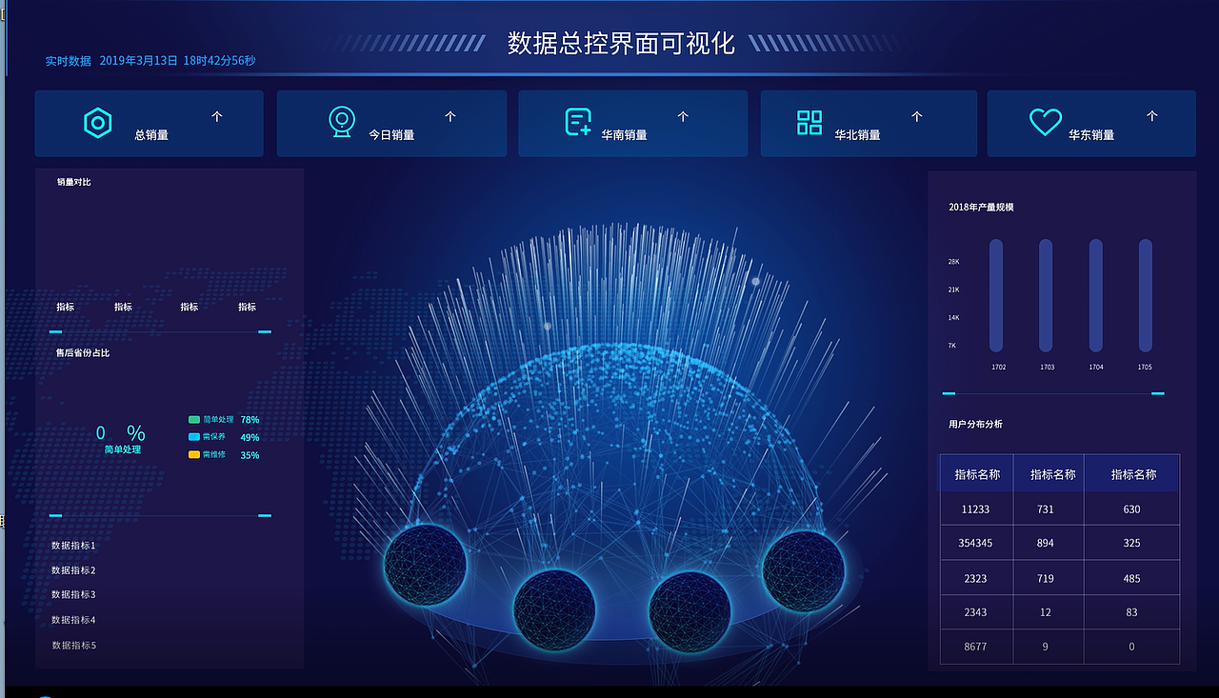Open 数据指标1 in the left panel
This screenshot has height=698, width=1219.
point(70,546)
